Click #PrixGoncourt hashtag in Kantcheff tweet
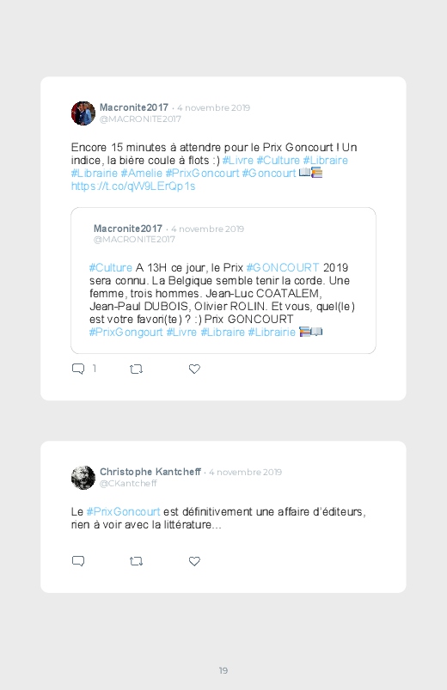Image resolution: width=447 pixels, height=690 pixels. point(123,512)
